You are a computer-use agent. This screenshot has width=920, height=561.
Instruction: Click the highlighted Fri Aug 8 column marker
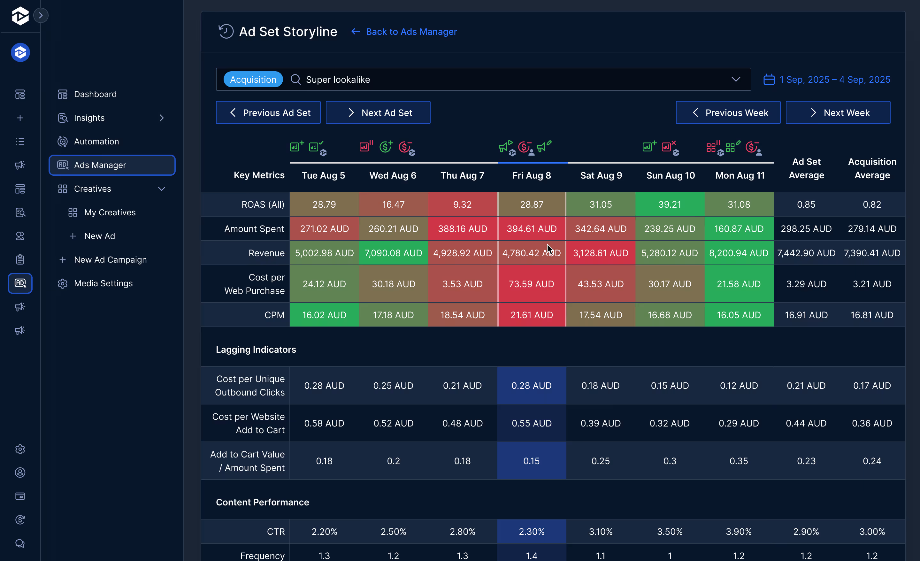pyautogui.click(x=532, y=163)
